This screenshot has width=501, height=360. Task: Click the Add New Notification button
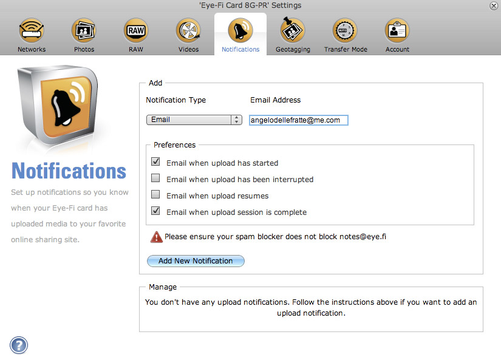(196, 261)
